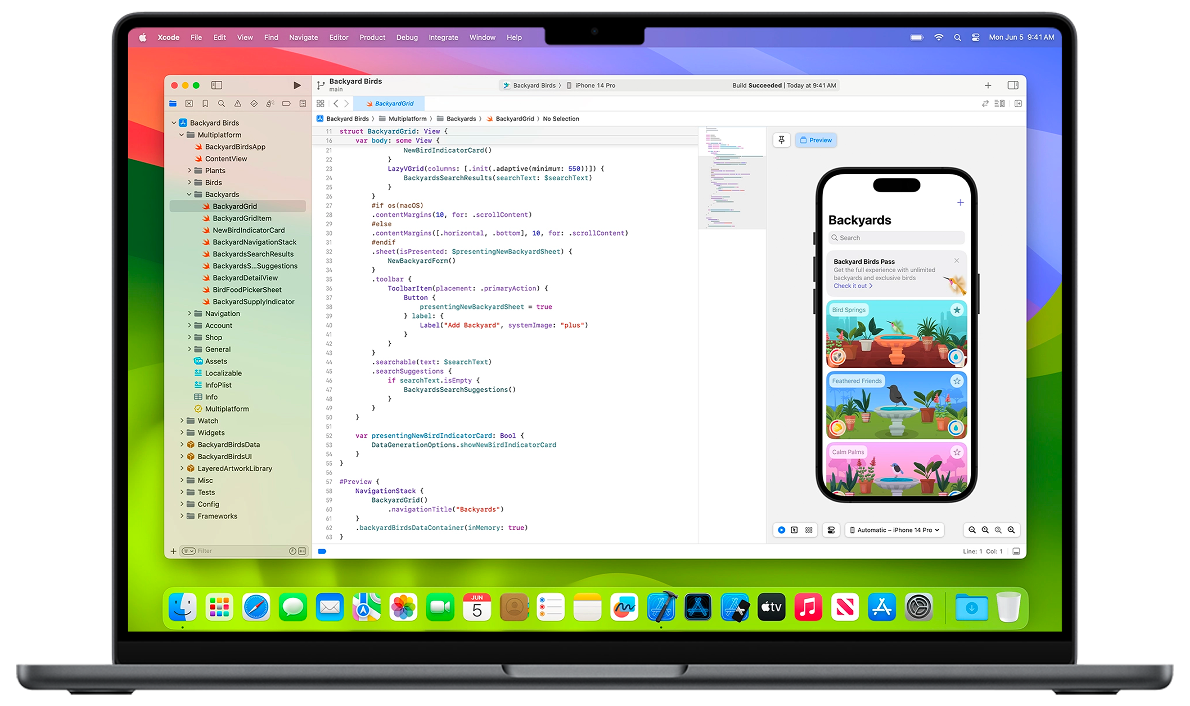Open the Bookmark navigator tab

coord(205,103)
